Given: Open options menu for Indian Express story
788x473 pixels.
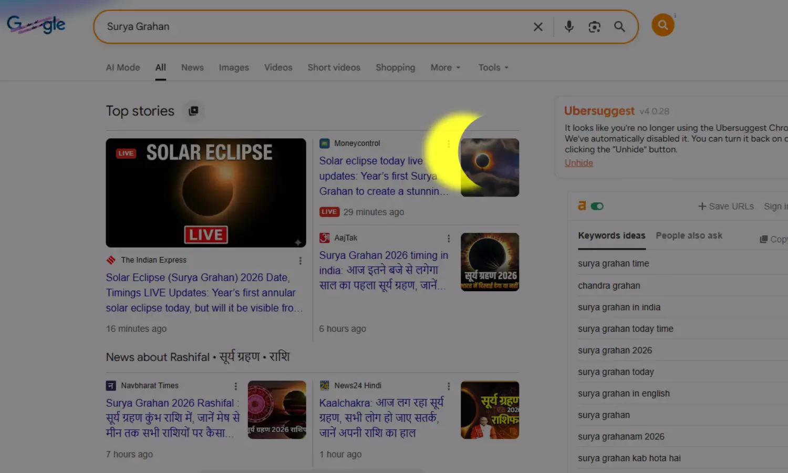Looking at the screenshot, I should click(300, 261).
